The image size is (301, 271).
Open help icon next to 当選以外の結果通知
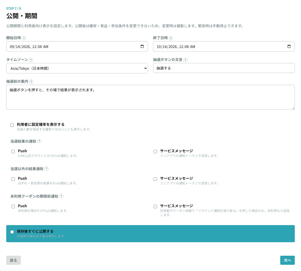[46, 169]
